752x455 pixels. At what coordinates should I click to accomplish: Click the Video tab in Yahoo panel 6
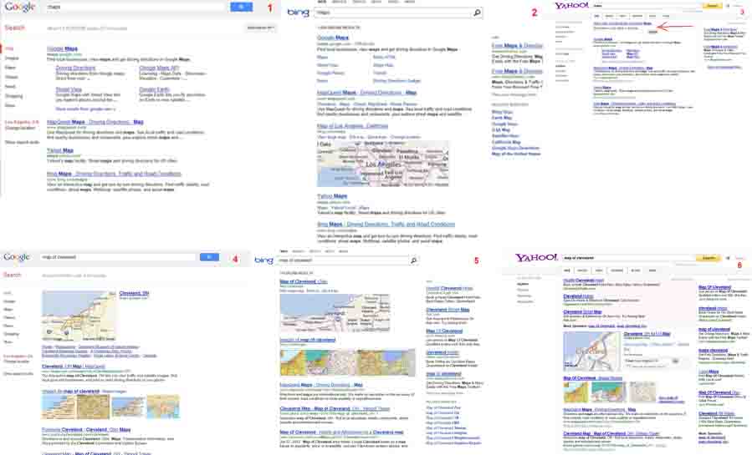(599, 270)
